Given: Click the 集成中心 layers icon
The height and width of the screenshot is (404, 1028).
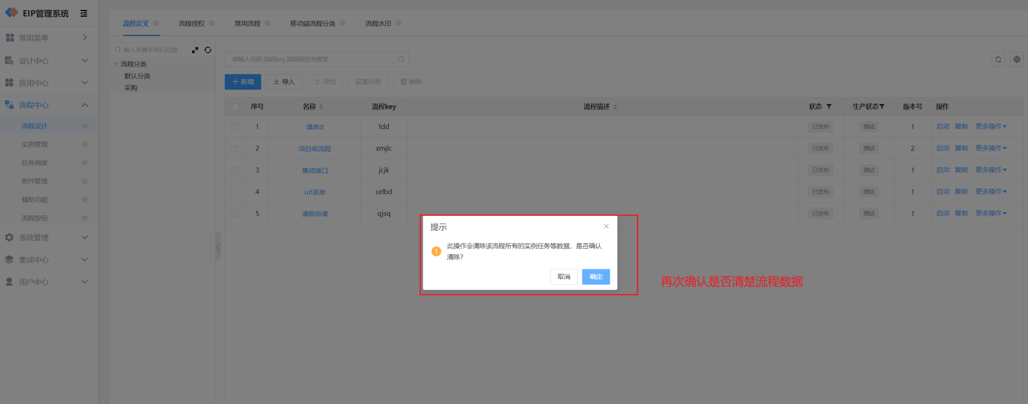Looking at the screenshot, I should pos(9,259).
